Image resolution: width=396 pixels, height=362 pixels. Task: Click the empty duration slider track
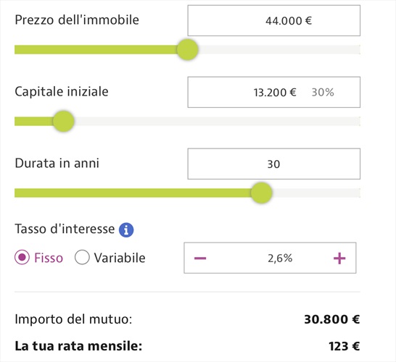pyautogui.click(x=316, y=193)
